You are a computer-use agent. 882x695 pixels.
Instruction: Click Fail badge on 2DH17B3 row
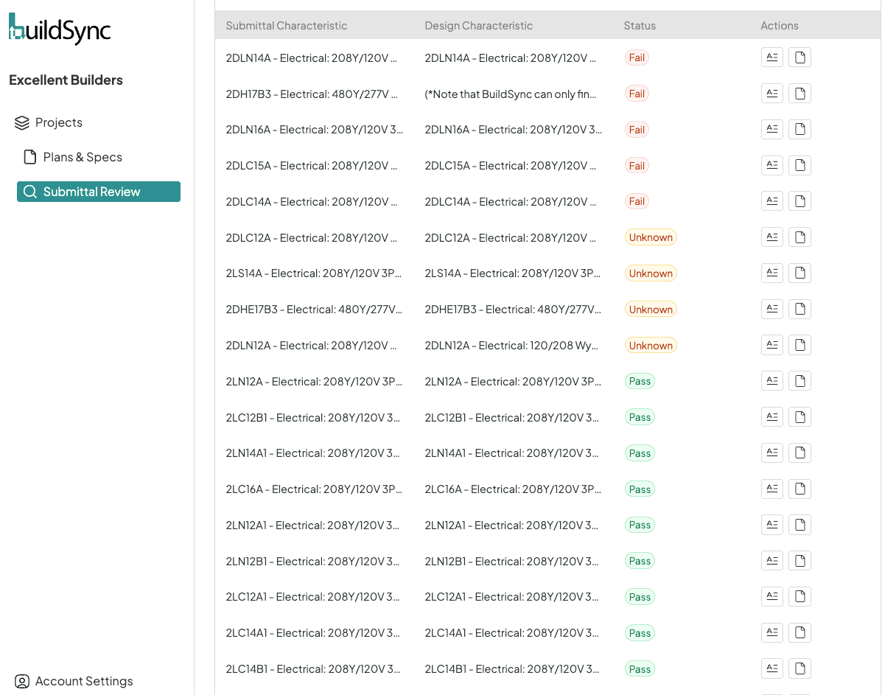tap(637, 94)
